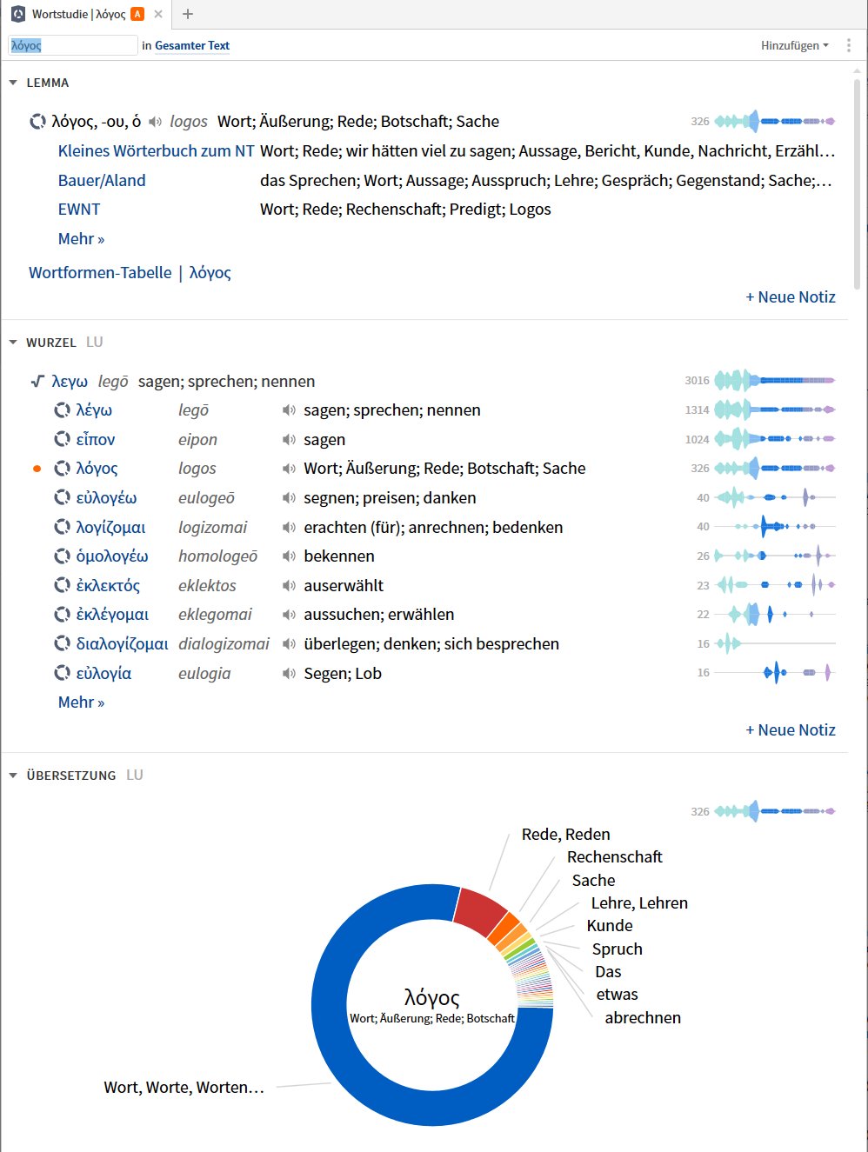Play audio for εὐλογέω

289,498
